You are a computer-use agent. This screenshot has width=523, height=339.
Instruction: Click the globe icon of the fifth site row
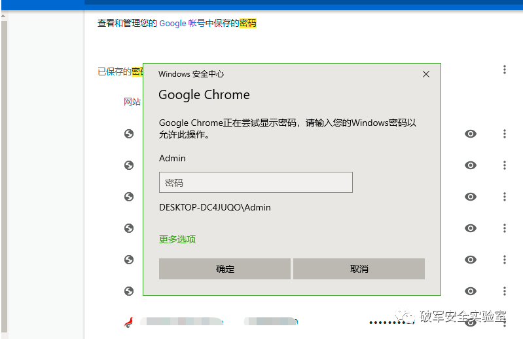(129, 260)
